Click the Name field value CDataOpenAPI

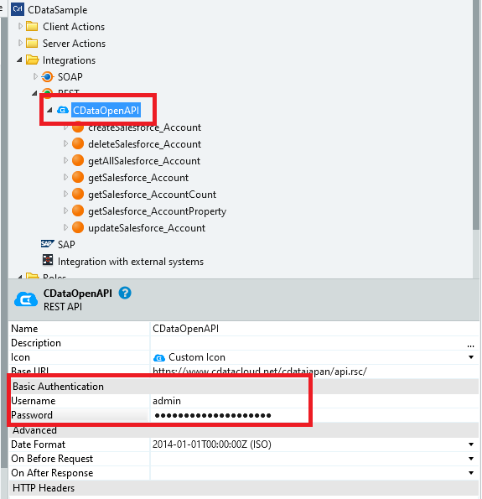point(314,329)
